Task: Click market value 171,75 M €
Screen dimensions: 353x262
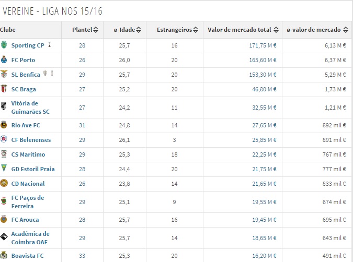Action: point(263,45)
